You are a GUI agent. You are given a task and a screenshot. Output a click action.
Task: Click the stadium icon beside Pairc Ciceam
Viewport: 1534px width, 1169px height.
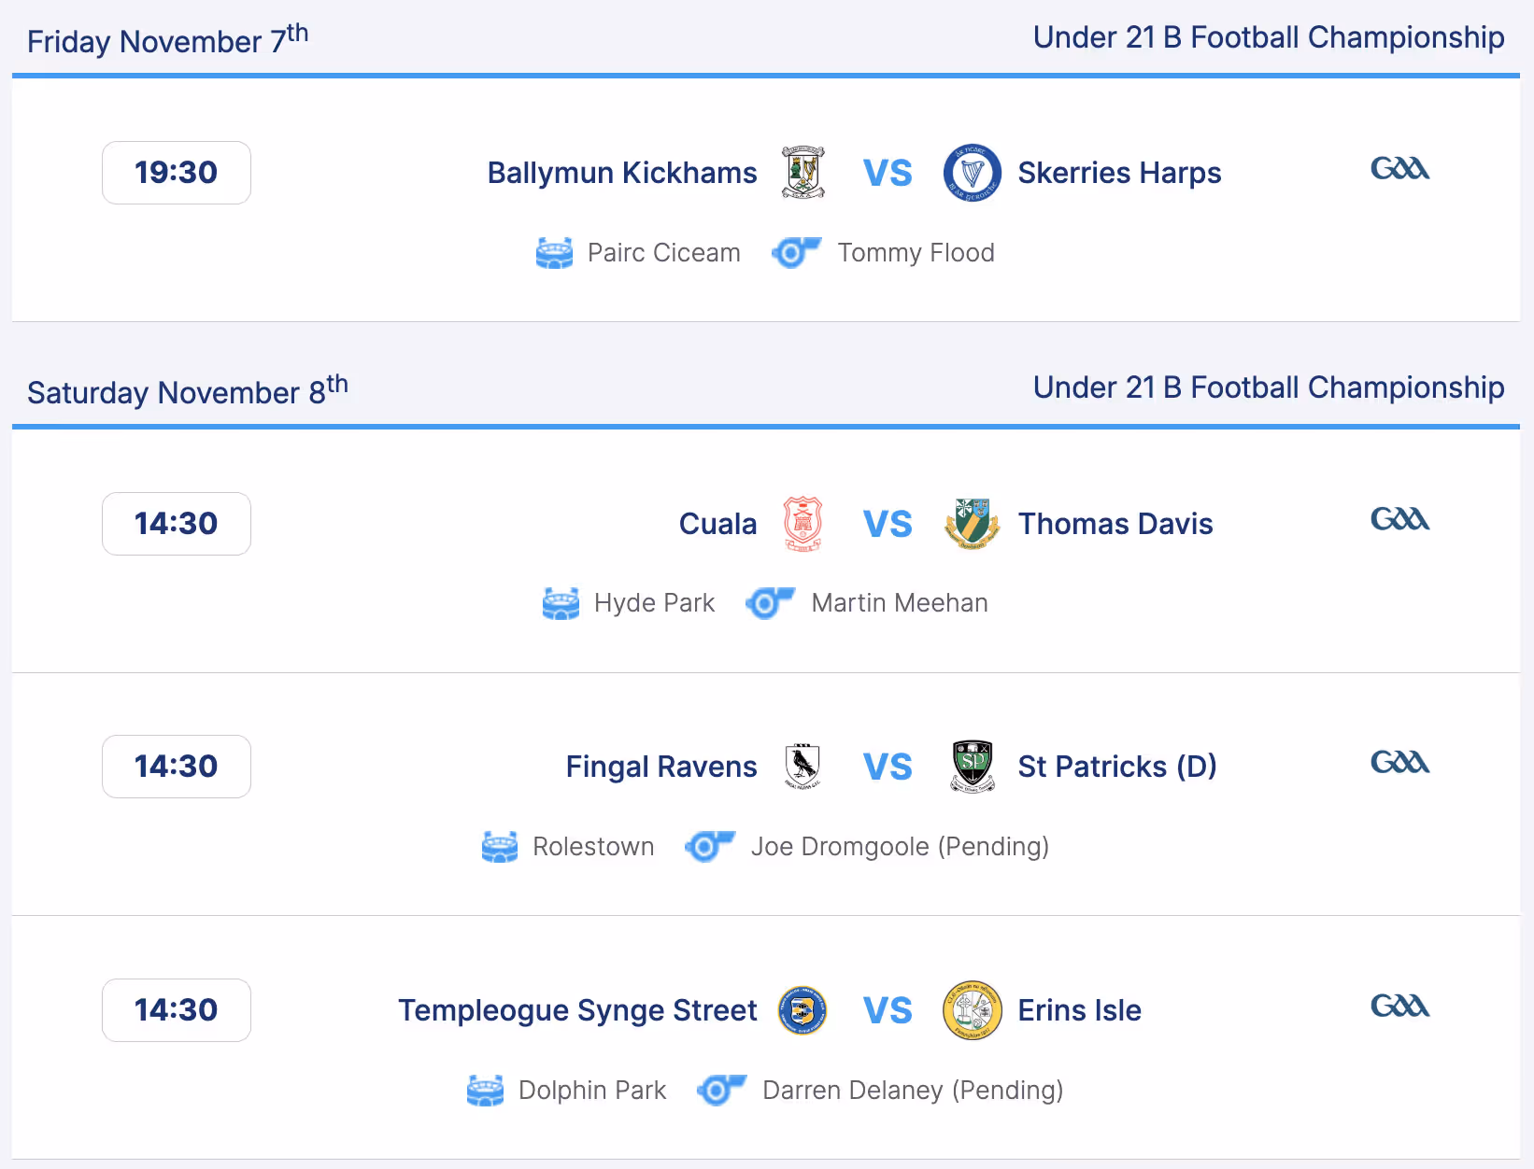tap(554, 253)
